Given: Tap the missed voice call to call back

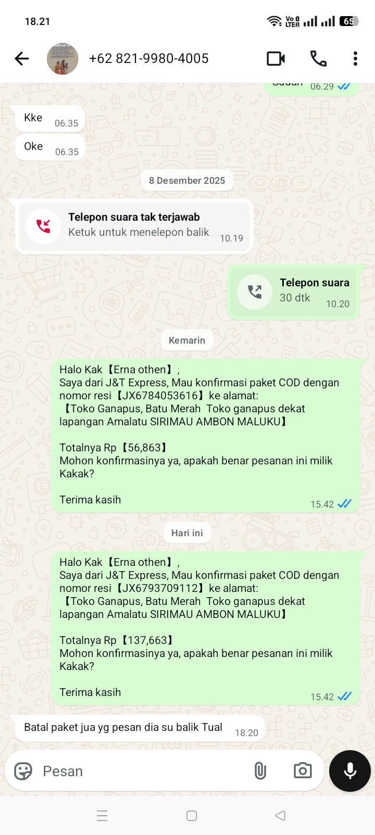Looking at the screenshot, I should pyautogui.click(x=134, y=226).
